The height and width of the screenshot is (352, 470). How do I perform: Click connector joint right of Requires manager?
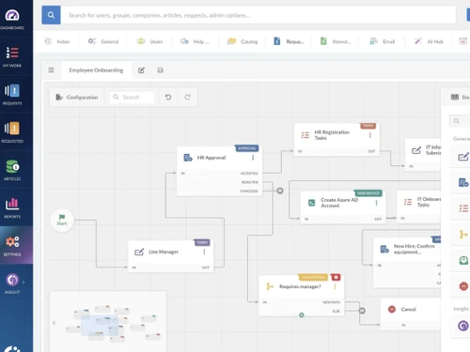point(362,311)
